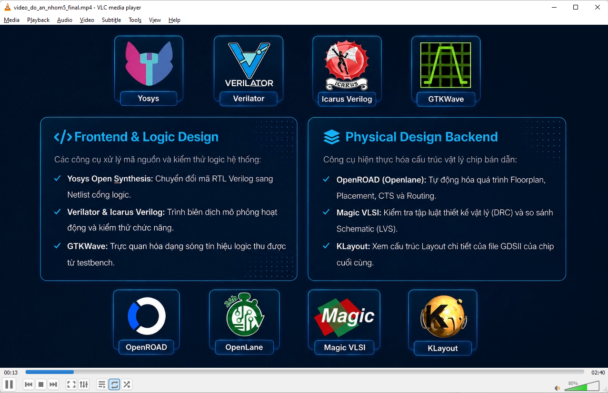Click the KLayout bullet text
608x393 pixels.
click(x=445, y=254)
